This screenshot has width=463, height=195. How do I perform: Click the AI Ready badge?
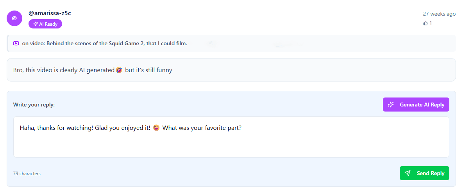tap(45, 24)
